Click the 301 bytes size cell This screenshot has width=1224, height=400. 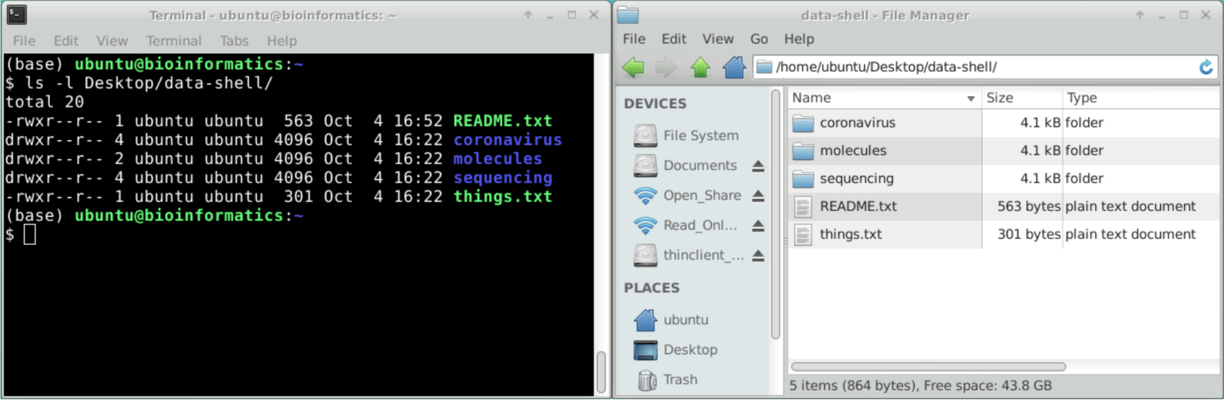(x=1029, y=235)
